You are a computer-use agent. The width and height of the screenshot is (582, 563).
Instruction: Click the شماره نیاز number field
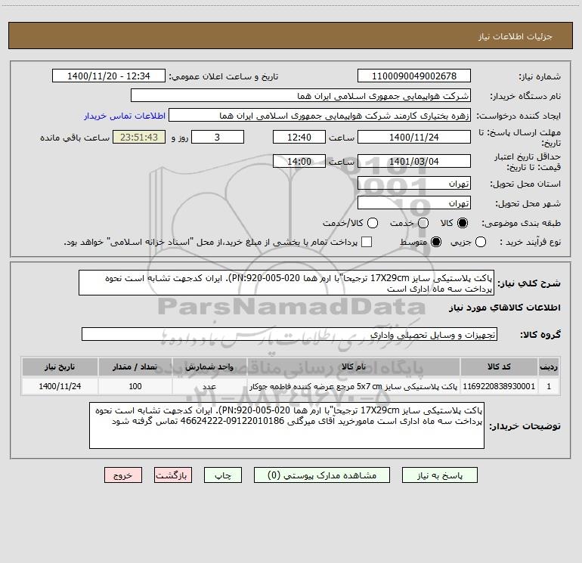click(414, 76)
